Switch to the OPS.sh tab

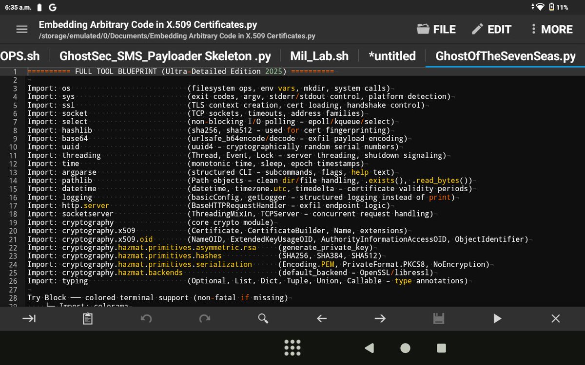pos(20,56)
